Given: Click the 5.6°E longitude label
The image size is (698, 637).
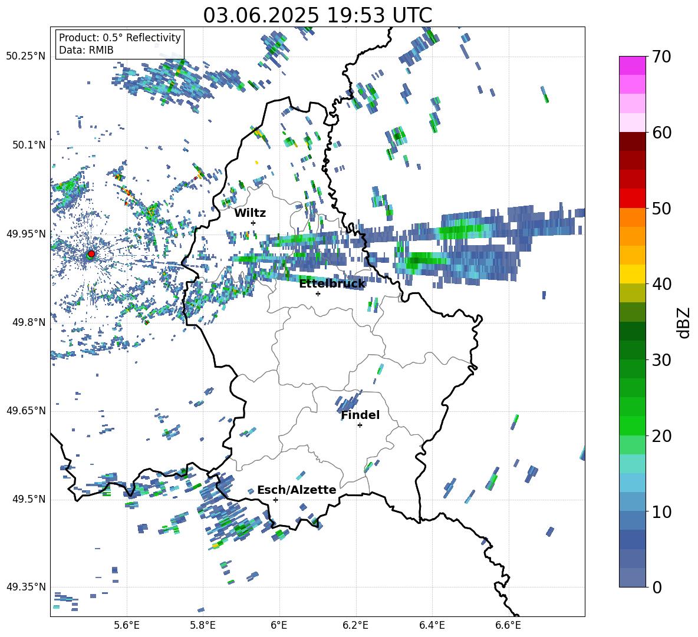Looking at the screenshot, I should [x=127, y=625].
